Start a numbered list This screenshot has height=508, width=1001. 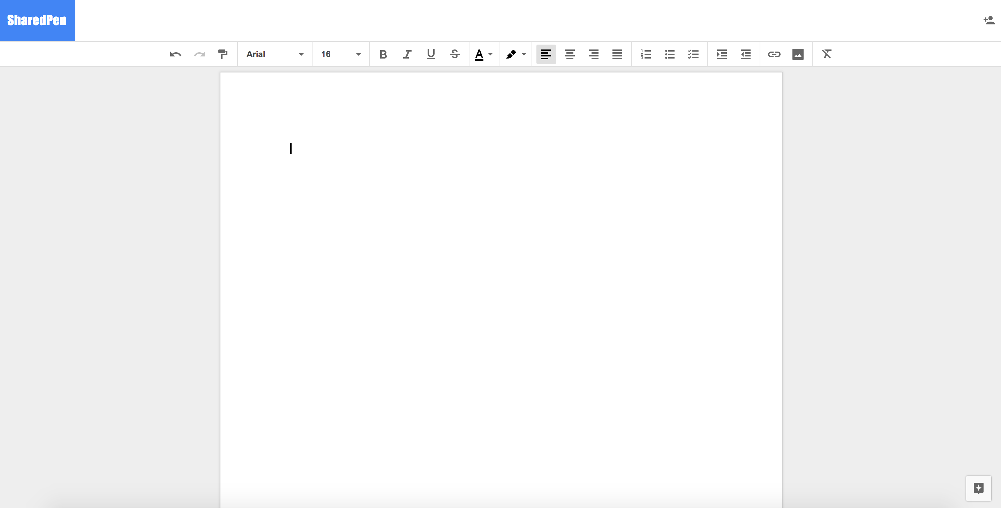[646, 54]
